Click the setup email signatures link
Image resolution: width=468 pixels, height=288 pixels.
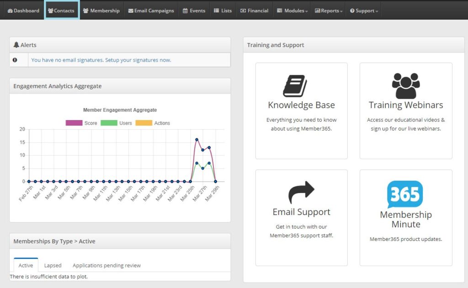101,60
